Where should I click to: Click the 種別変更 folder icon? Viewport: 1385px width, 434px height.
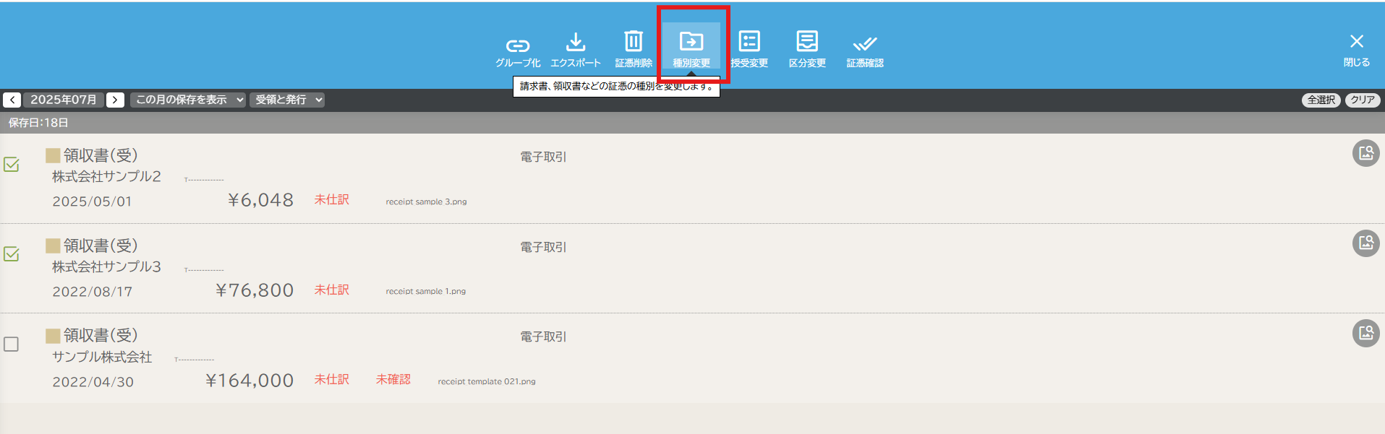point(691,42)
